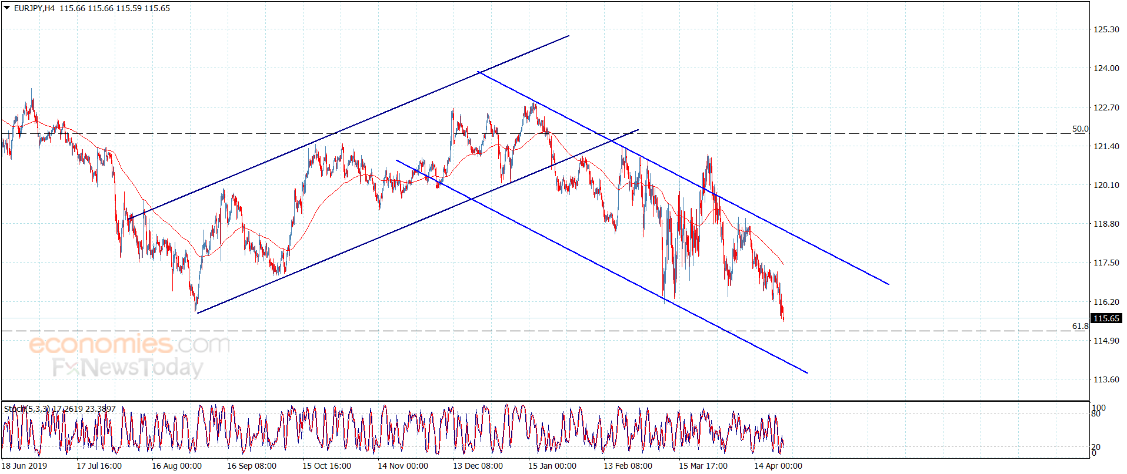Select the 50.0 Fibonacci level label

(x=1080, y=129)
